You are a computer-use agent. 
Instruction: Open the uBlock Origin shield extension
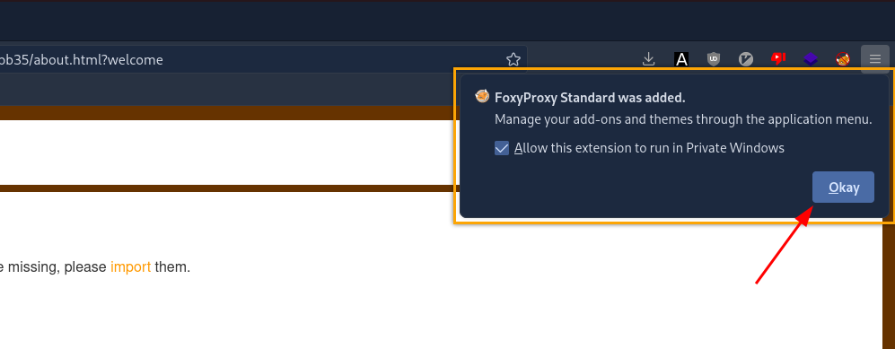click(x=714, y=58)
